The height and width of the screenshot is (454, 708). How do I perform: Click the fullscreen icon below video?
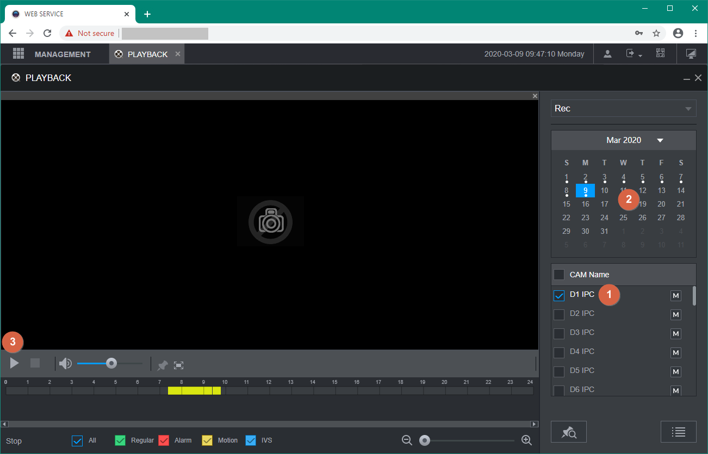tap(178, 365)
